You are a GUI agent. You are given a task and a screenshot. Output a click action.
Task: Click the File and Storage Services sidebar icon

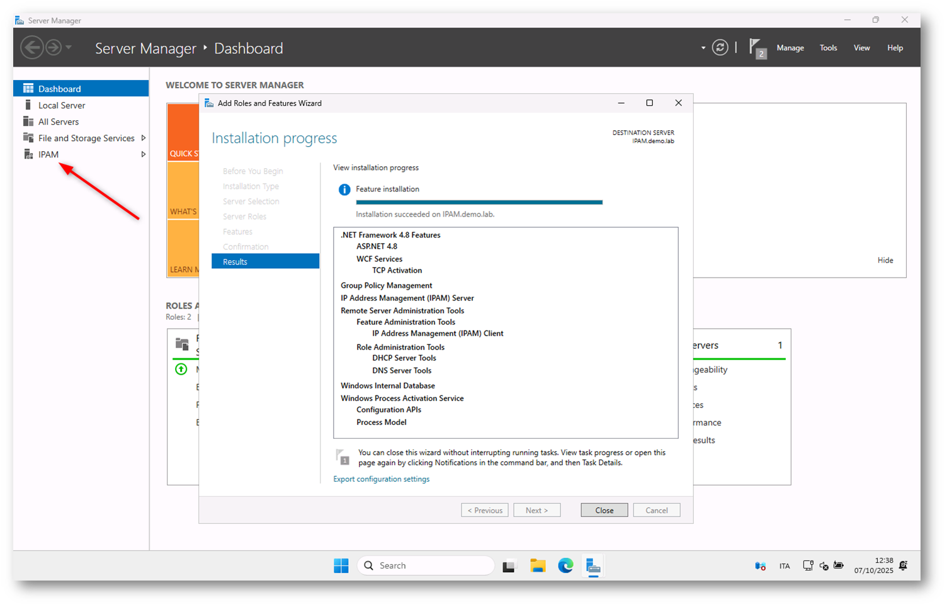coord(28,138)
